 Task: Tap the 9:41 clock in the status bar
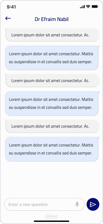point(11,7)
